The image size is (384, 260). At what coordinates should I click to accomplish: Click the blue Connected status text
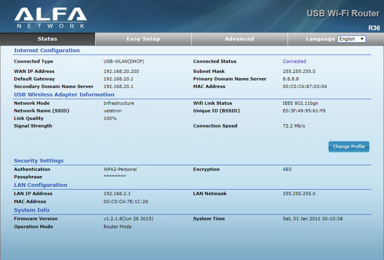pyautogui.click(x=294, y=62)
